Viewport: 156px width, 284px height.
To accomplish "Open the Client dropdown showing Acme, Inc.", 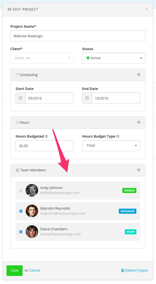I will 42,58.
